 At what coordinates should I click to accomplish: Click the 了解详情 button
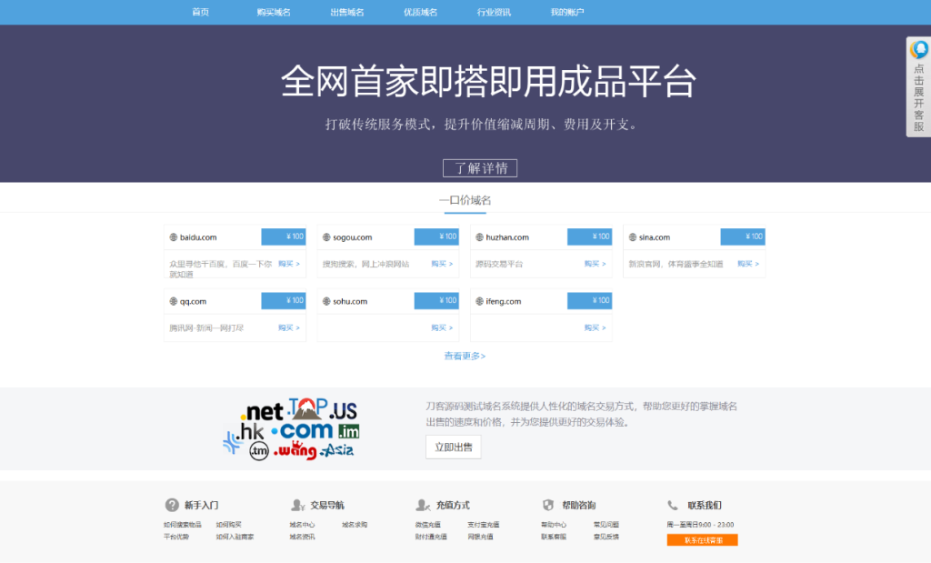pos(479,167)
